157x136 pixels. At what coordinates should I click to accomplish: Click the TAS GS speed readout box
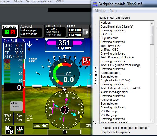[14, 118]
